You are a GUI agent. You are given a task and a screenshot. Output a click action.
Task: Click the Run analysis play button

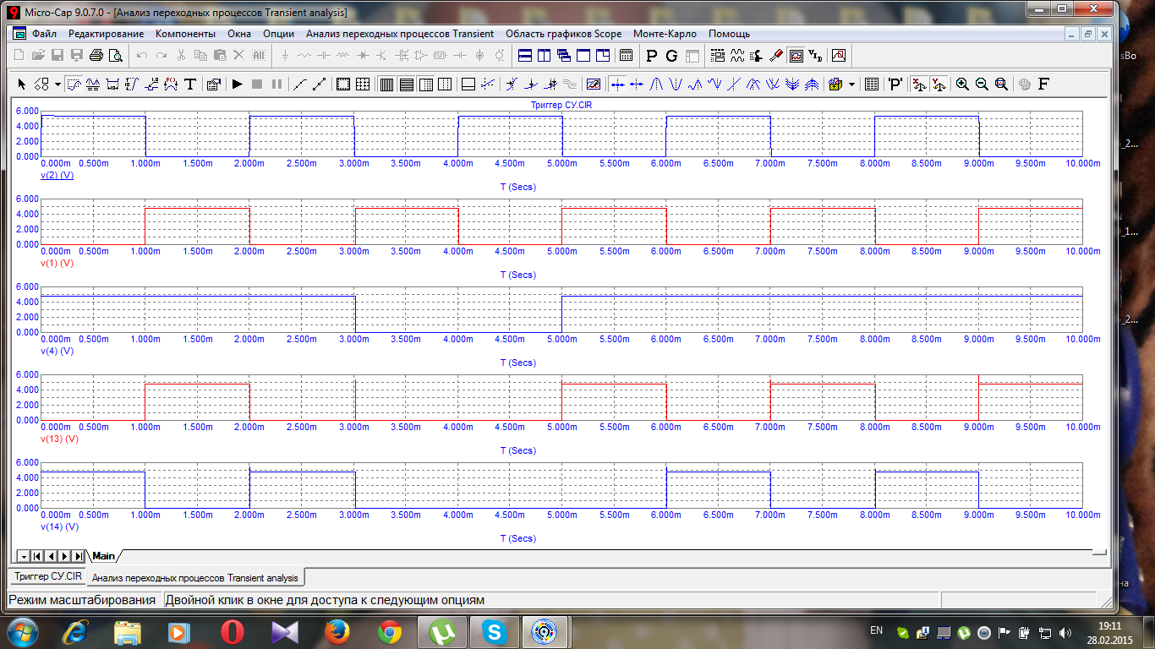tap(238, 84)
